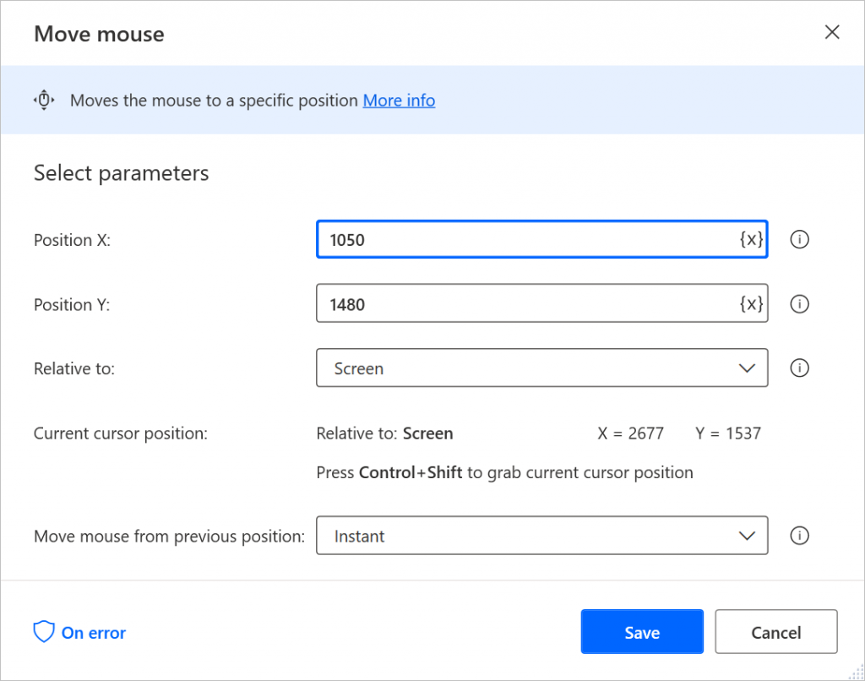Open the Instant movement style dropdown
This screenshot has height=681, width=865.
click(x=541, y=536)
